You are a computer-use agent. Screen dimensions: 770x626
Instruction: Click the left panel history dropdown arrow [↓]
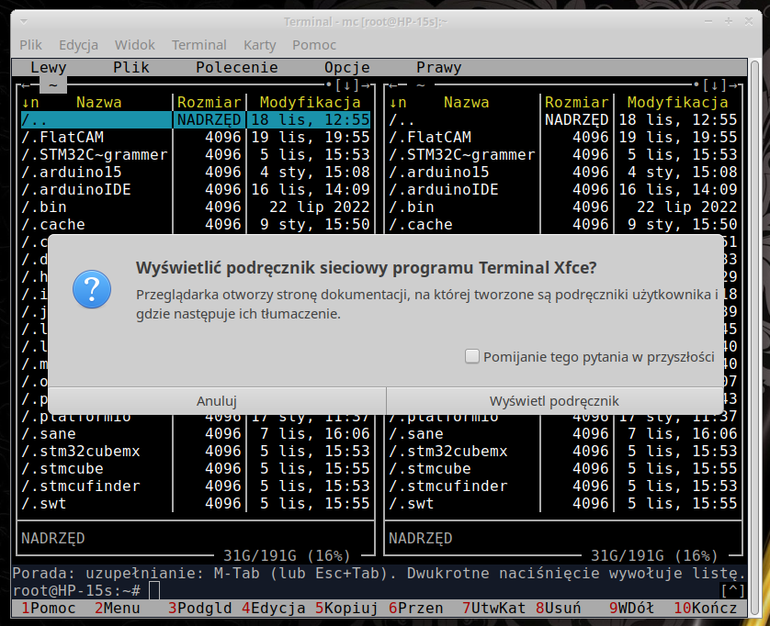coord(347,85)
